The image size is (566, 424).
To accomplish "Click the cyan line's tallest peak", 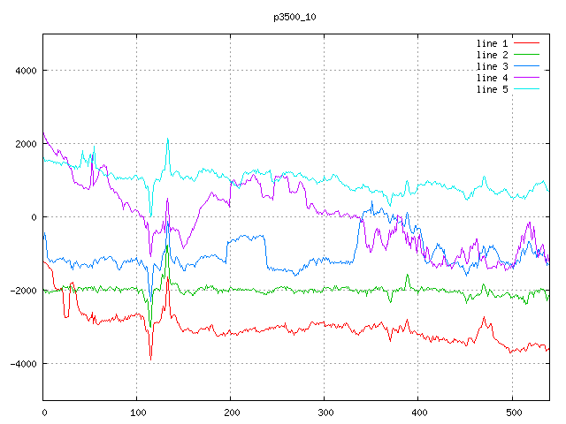I will [167, 139].
